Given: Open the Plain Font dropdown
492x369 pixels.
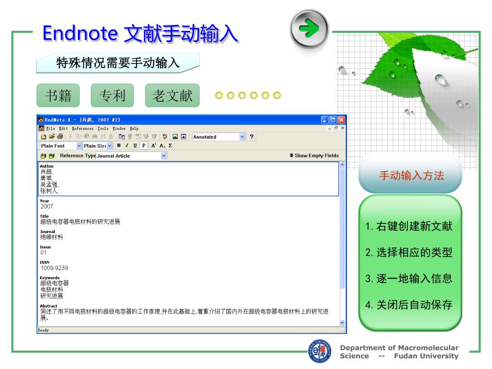Looking at the screenshot, I should point(79,146).
